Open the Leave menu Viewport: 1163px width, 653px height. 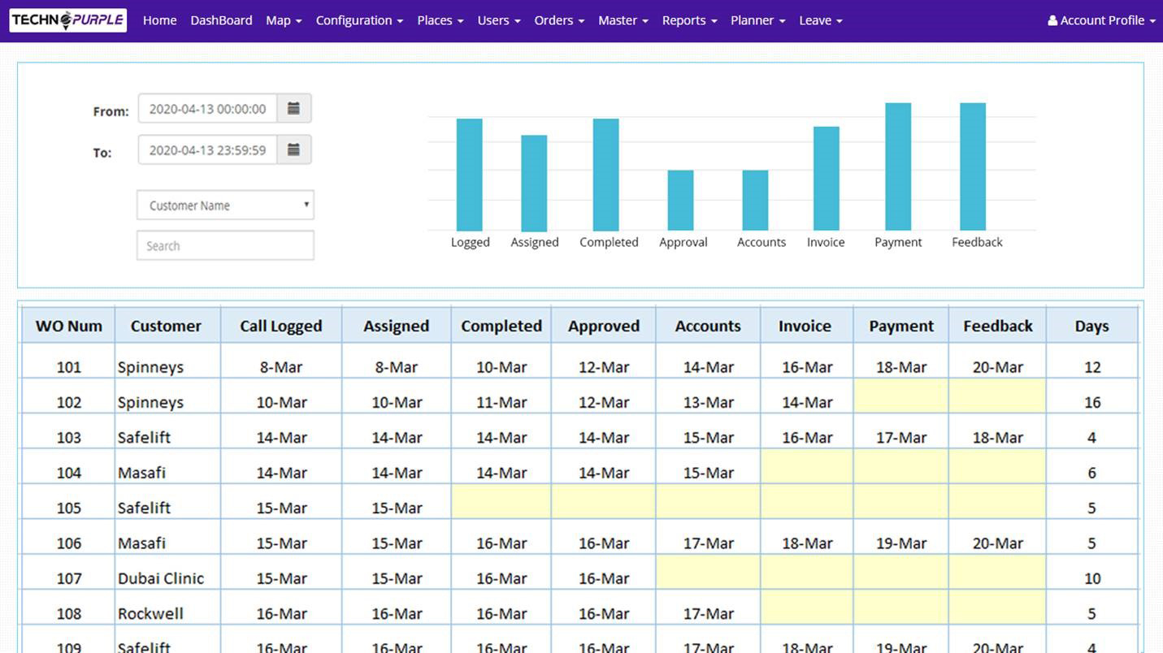820,20
